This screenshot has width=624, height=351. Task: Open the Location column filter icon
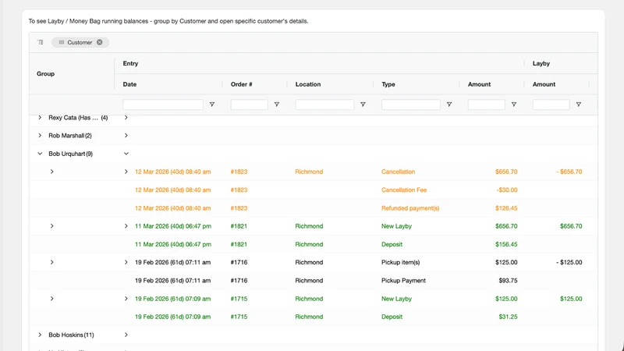(363, 105)
